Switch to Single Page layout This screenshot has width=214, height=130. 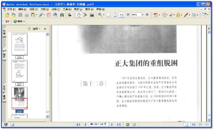coord(187,124)
